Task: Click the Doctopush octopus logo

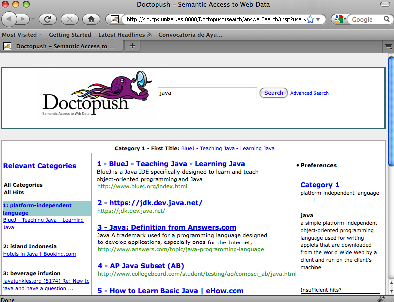Action: pos(98,93)
